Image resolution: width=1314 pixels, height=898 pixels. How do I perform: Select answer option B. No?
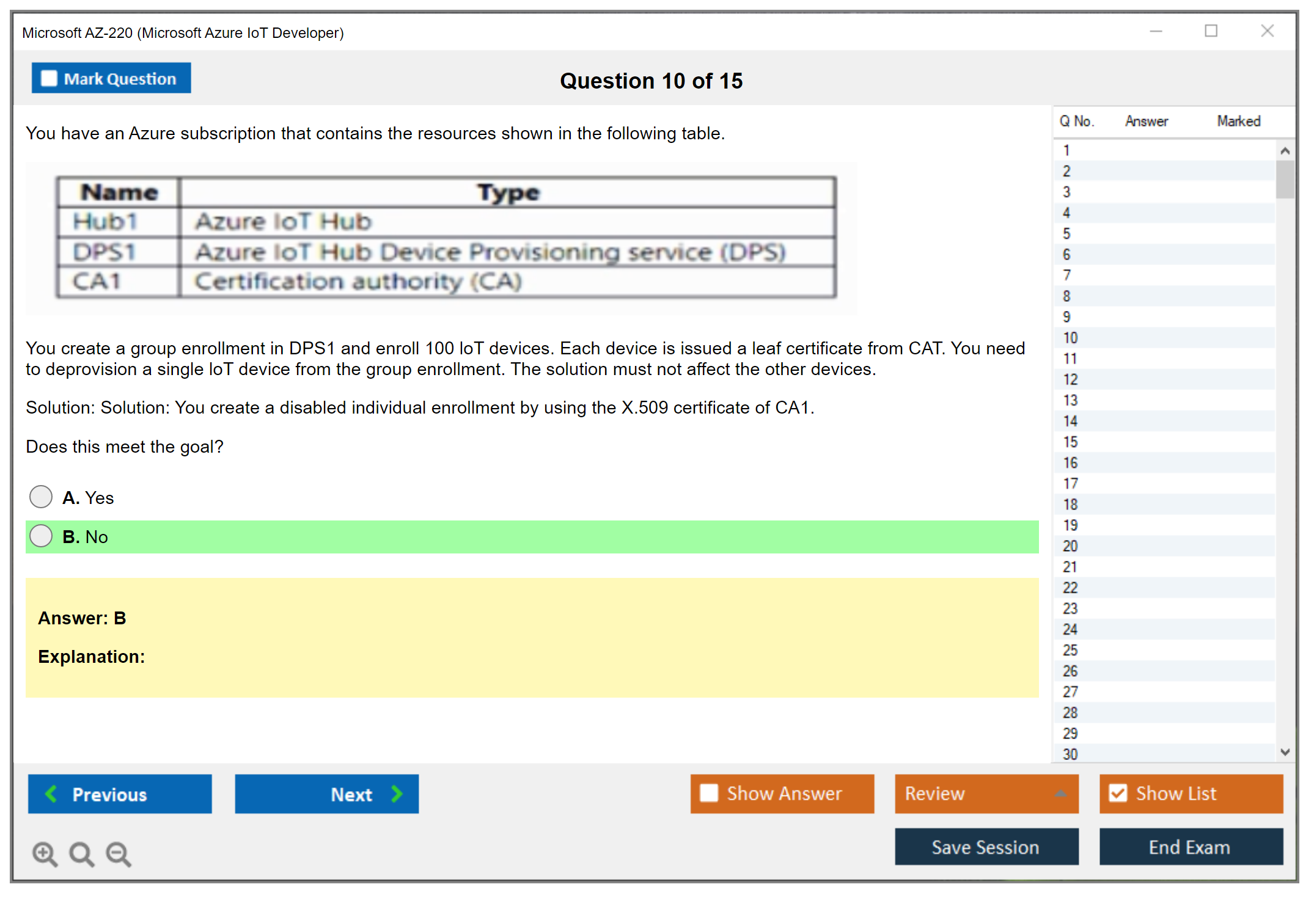pos(41,536)
